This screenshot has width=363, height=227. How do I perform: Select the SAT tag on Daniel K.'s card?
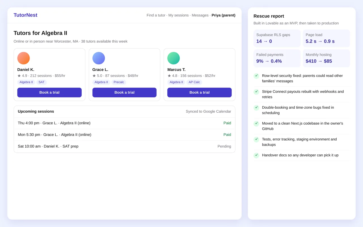41,82
